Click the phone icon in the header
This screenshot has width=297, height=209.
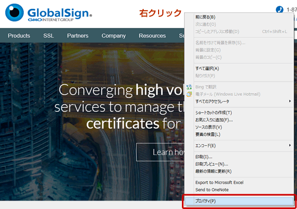click(279, 10)
